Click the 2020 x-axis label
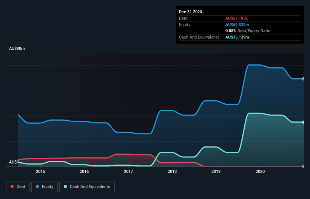Viewport: 310px width, 199px height. click(260, 171)
